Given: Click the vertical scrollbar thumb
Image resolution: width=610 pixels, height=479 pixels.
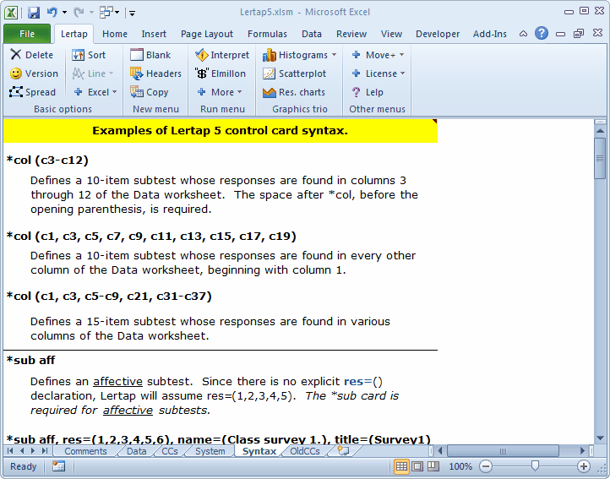Looking at the screenshot, I should pyautogui.click(x=600, y=158).
